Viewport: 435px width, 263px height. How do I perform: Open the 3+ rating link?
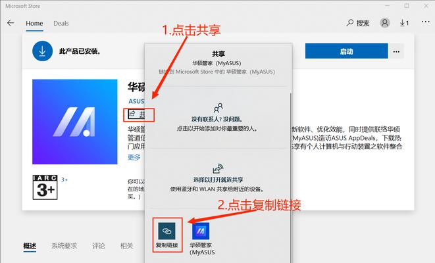click(64, 179)
